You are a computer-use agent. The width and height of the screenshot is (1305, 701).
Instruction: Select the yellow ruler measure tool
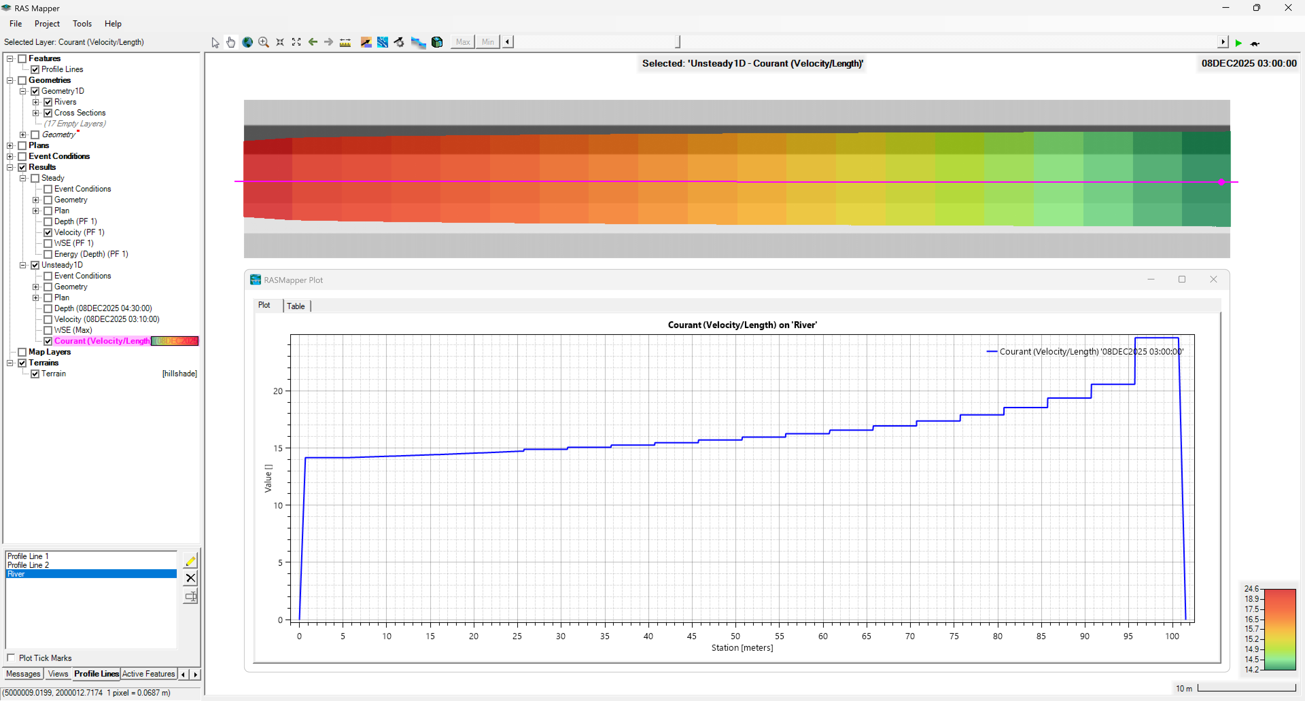[345, 42]
